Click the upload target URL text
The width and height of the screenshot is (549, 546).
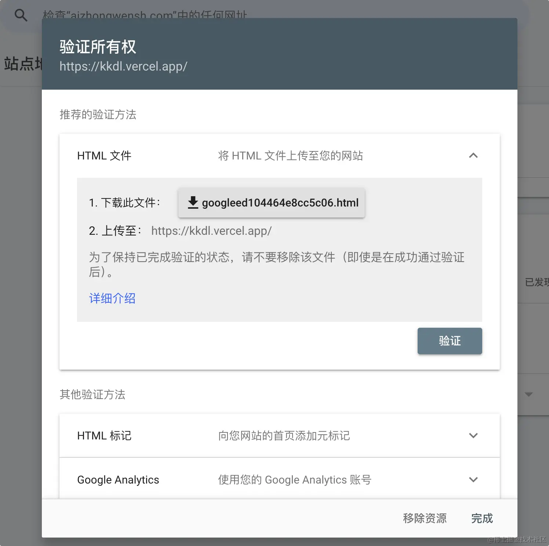(211, 231)
